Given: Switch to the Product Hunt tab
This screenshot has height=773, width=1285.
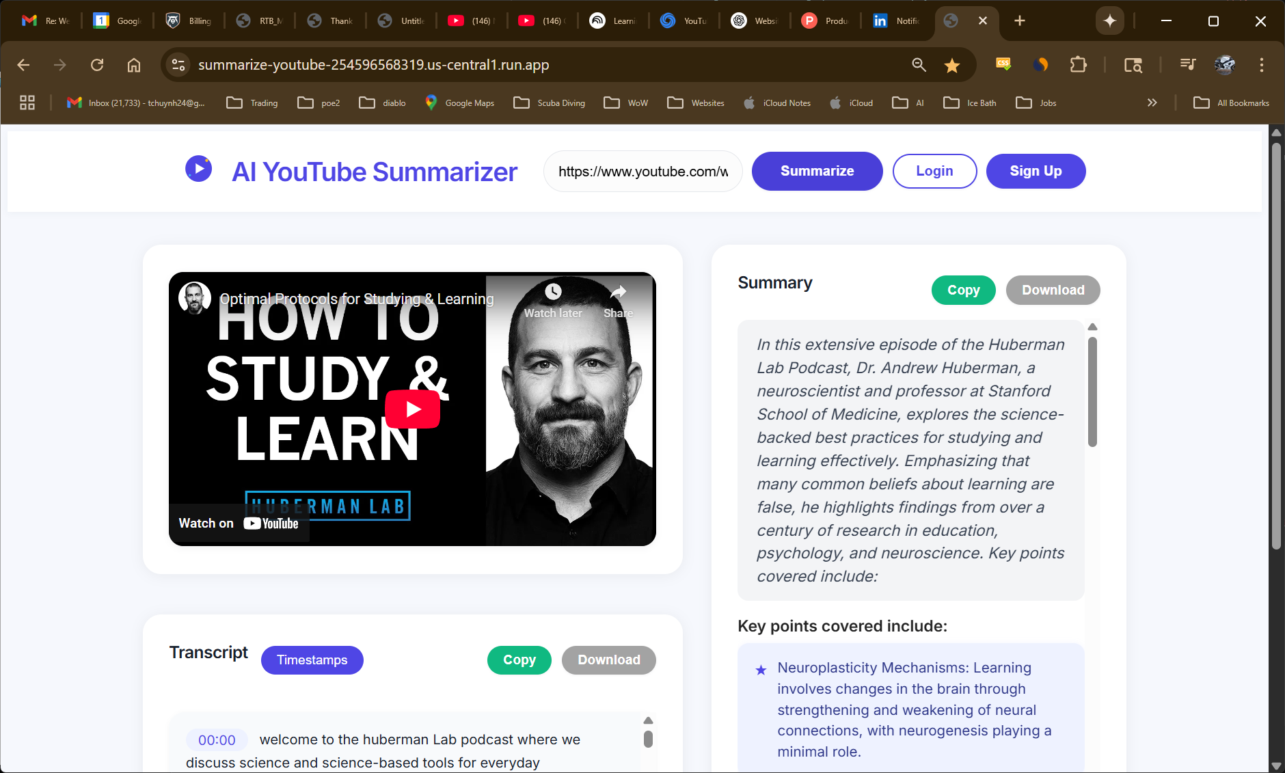Looking at the screenshot, I should coord(825,21).
